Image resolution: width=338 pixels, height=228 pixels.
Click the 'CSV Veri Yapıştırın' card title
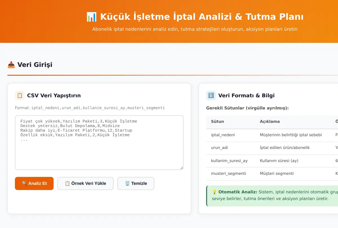pos(54,96)
